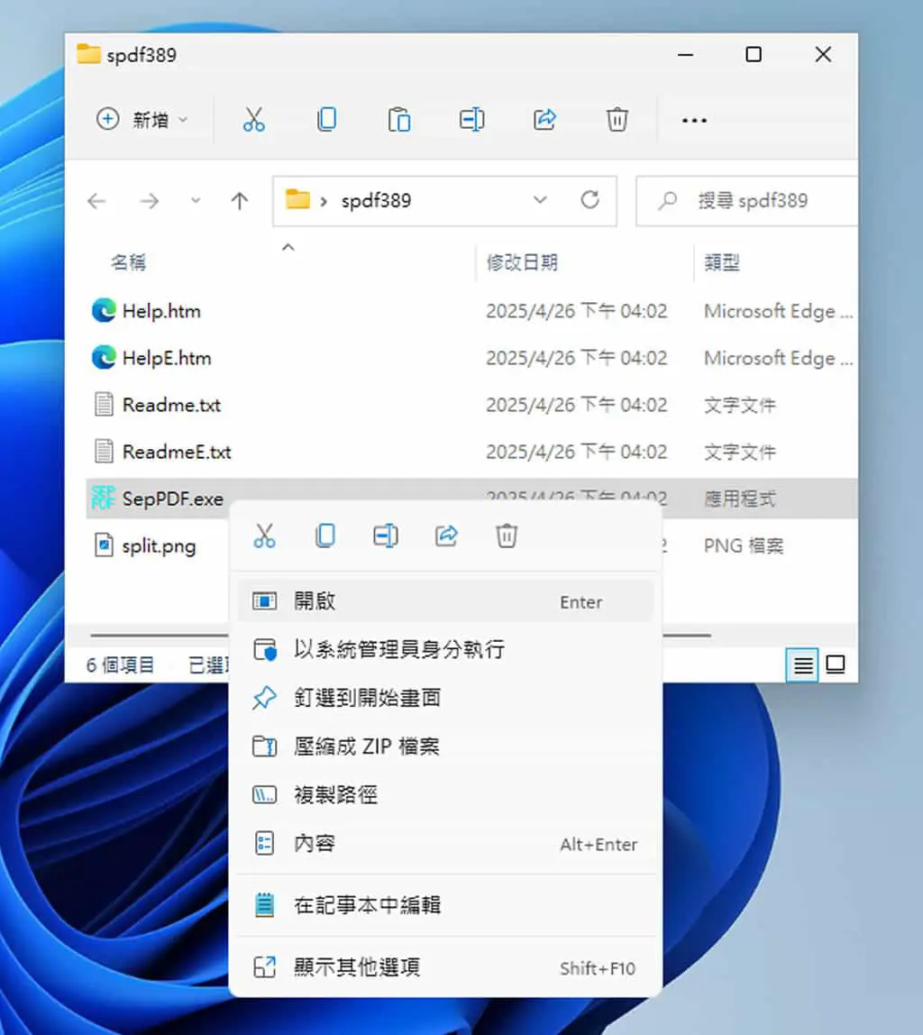Click the Cut scissors icon in the context menu
Image resolution: width=923 pixels, height=1035 pixels.
(x=265, y=536)
